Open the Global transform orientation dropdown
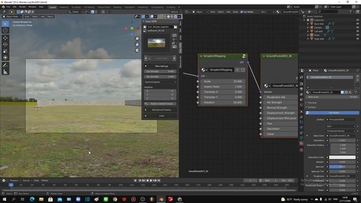 [x=76, y=12]
